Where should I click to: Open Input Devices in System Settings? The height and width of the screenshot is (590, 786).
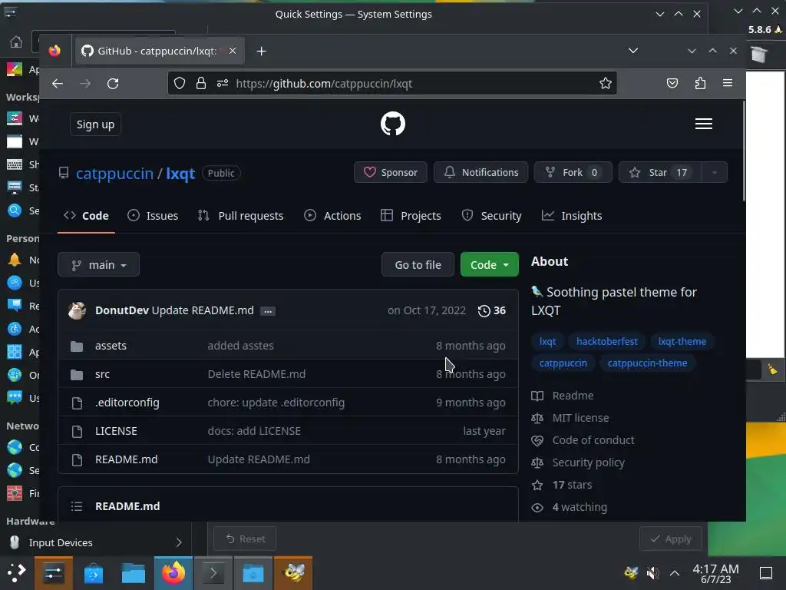coord(95,542)
